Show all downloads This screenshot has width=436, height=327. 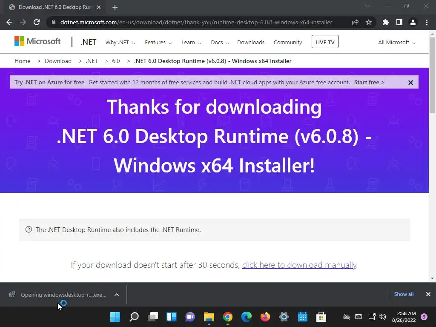404,294
